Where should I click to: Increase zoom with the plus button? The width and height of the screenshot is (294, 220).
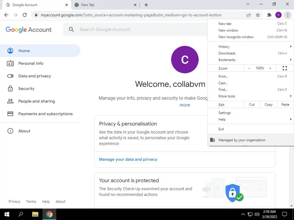[x=270, y=68]
